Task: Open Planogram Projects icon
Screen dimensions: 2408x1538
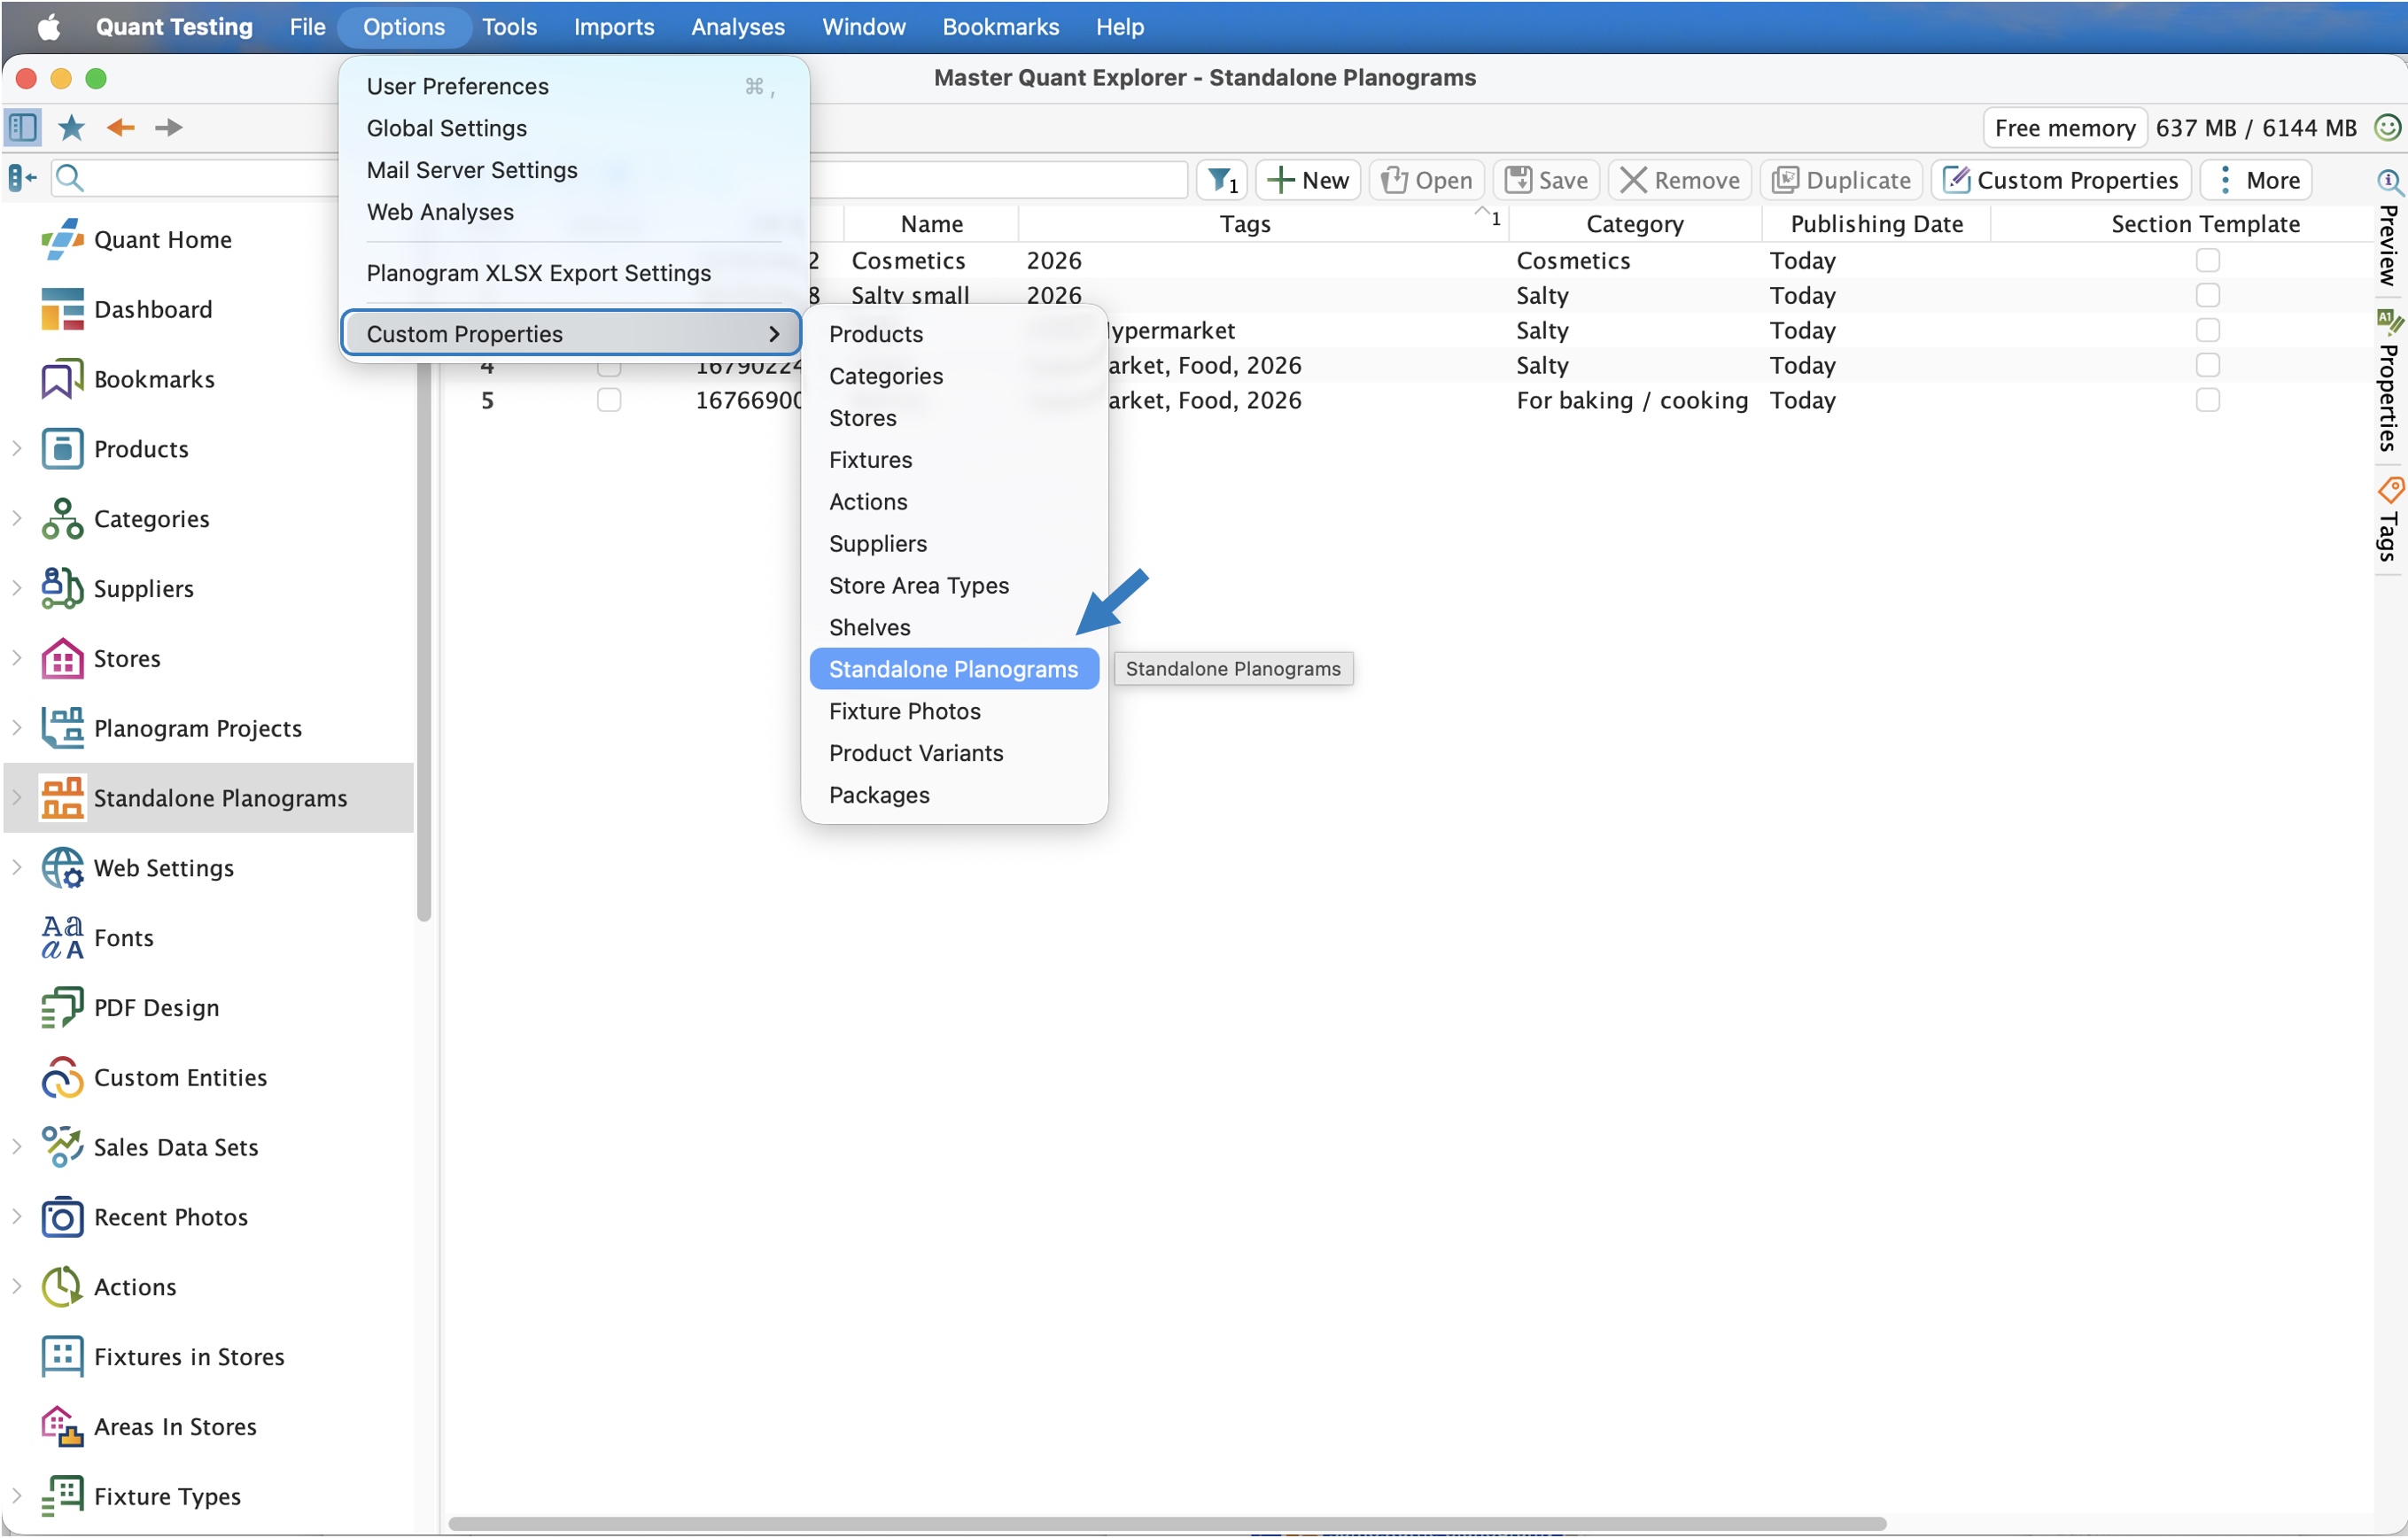Action: point(62,729)
